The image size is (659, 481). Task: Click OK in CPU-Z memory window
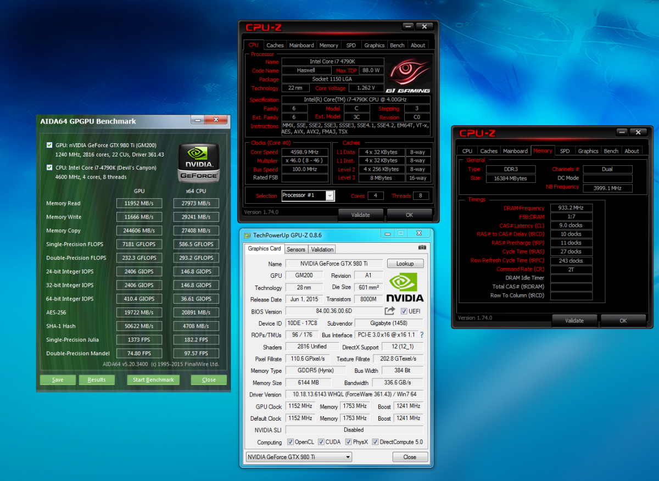click(623, 321)
